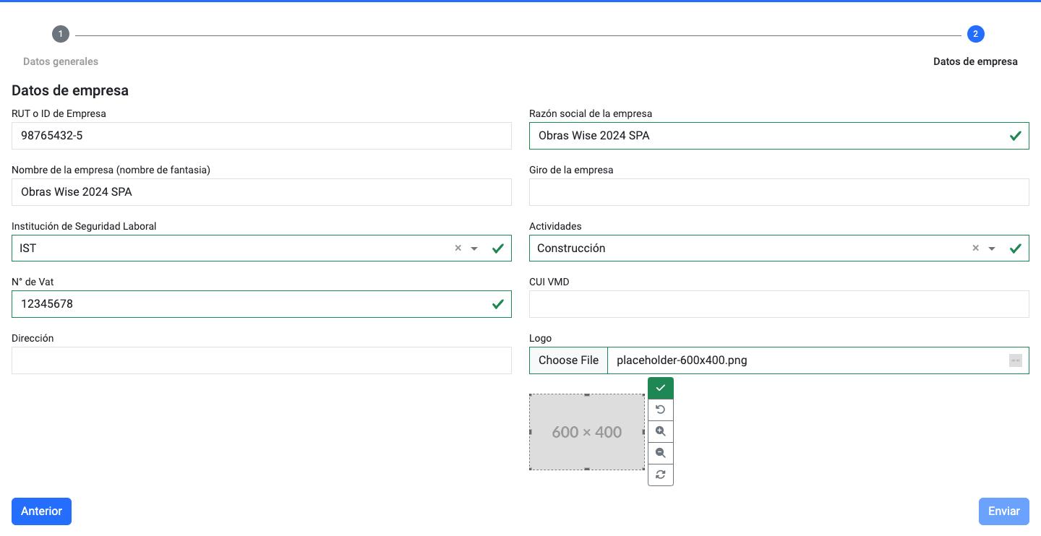The width and height of the screenshot is (1041, 536).
Task: Click into the Dirección input field
Action: click(x=261, y=360)
